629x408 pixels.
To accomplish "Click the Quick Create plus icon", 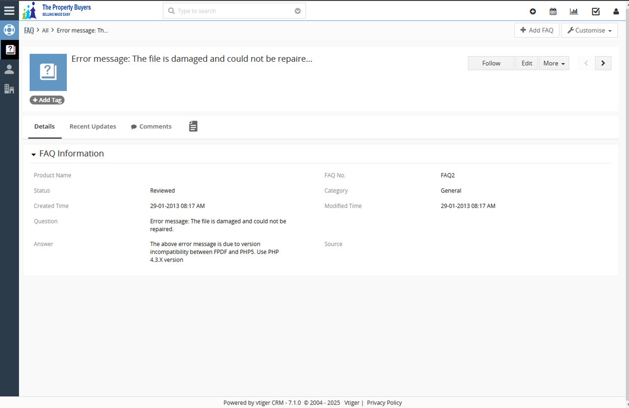I will point(533,11).
